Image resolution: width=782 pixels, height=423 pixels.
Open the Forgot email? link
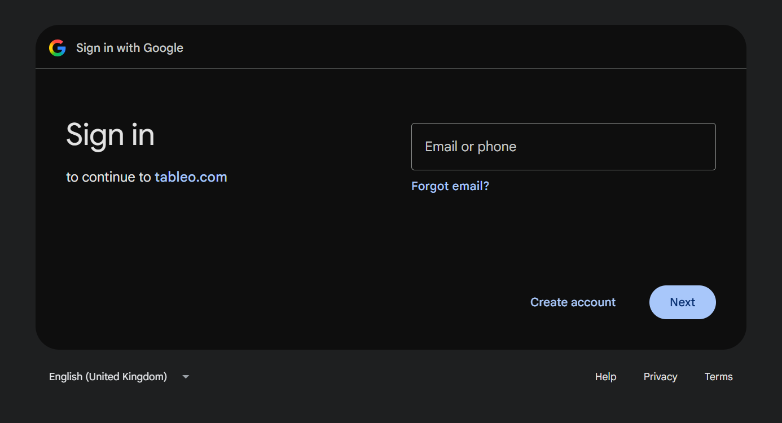click(450, 186)
